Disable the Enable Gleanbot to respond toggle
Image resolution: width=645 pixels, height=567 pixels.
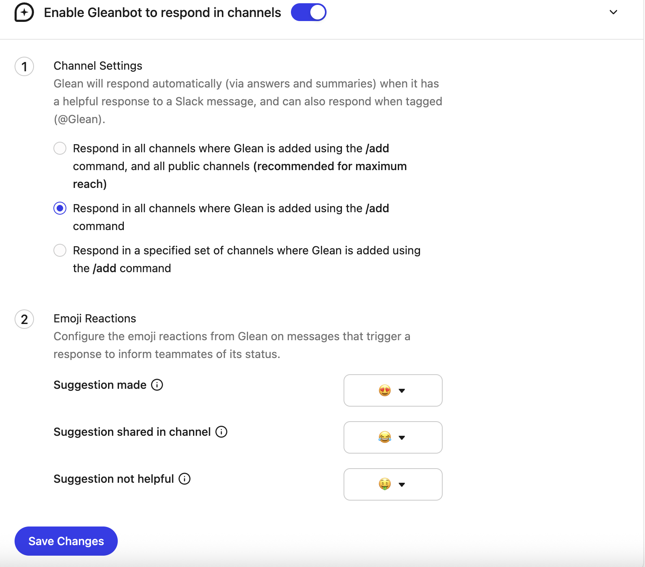pos(309,12)
